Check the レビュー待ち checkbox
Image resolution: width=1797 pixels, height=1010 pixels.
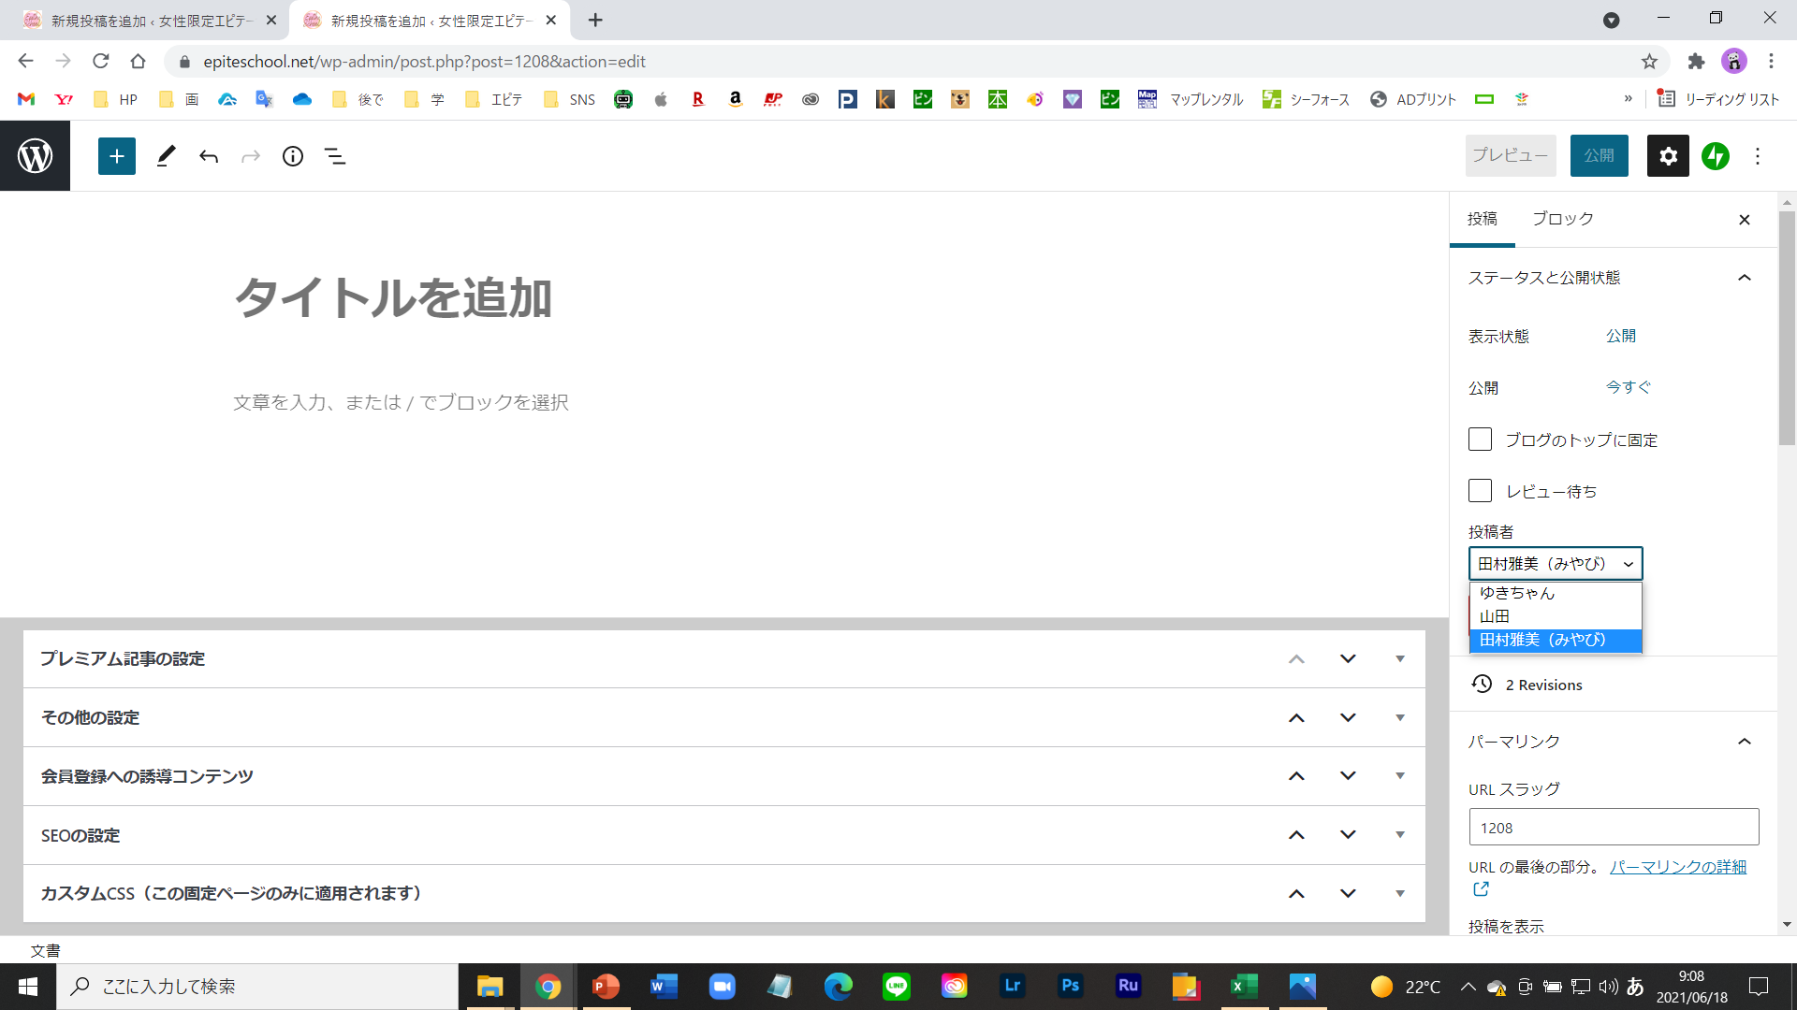(x=1480, y=491)
